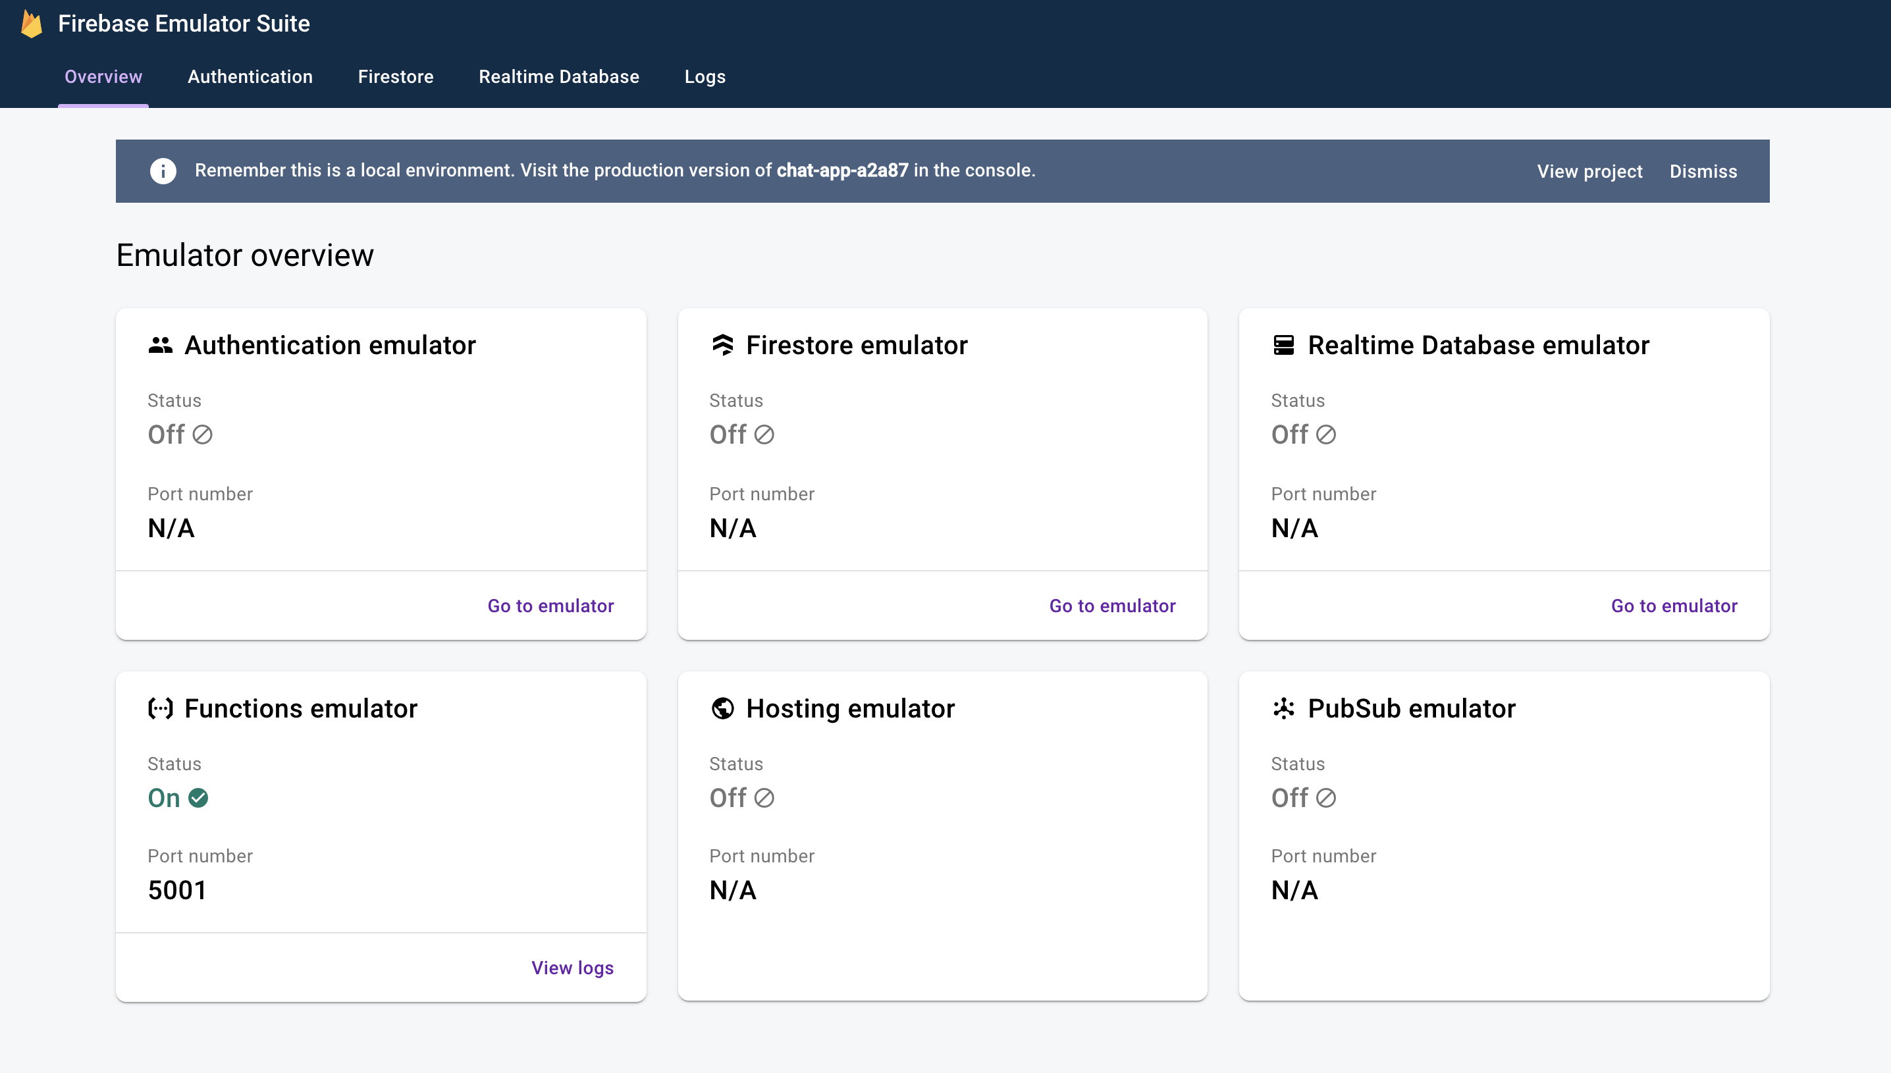Click N/A port value in PubSub card
This screenshot has height=1073, width=1891.
coord(1295,890)
